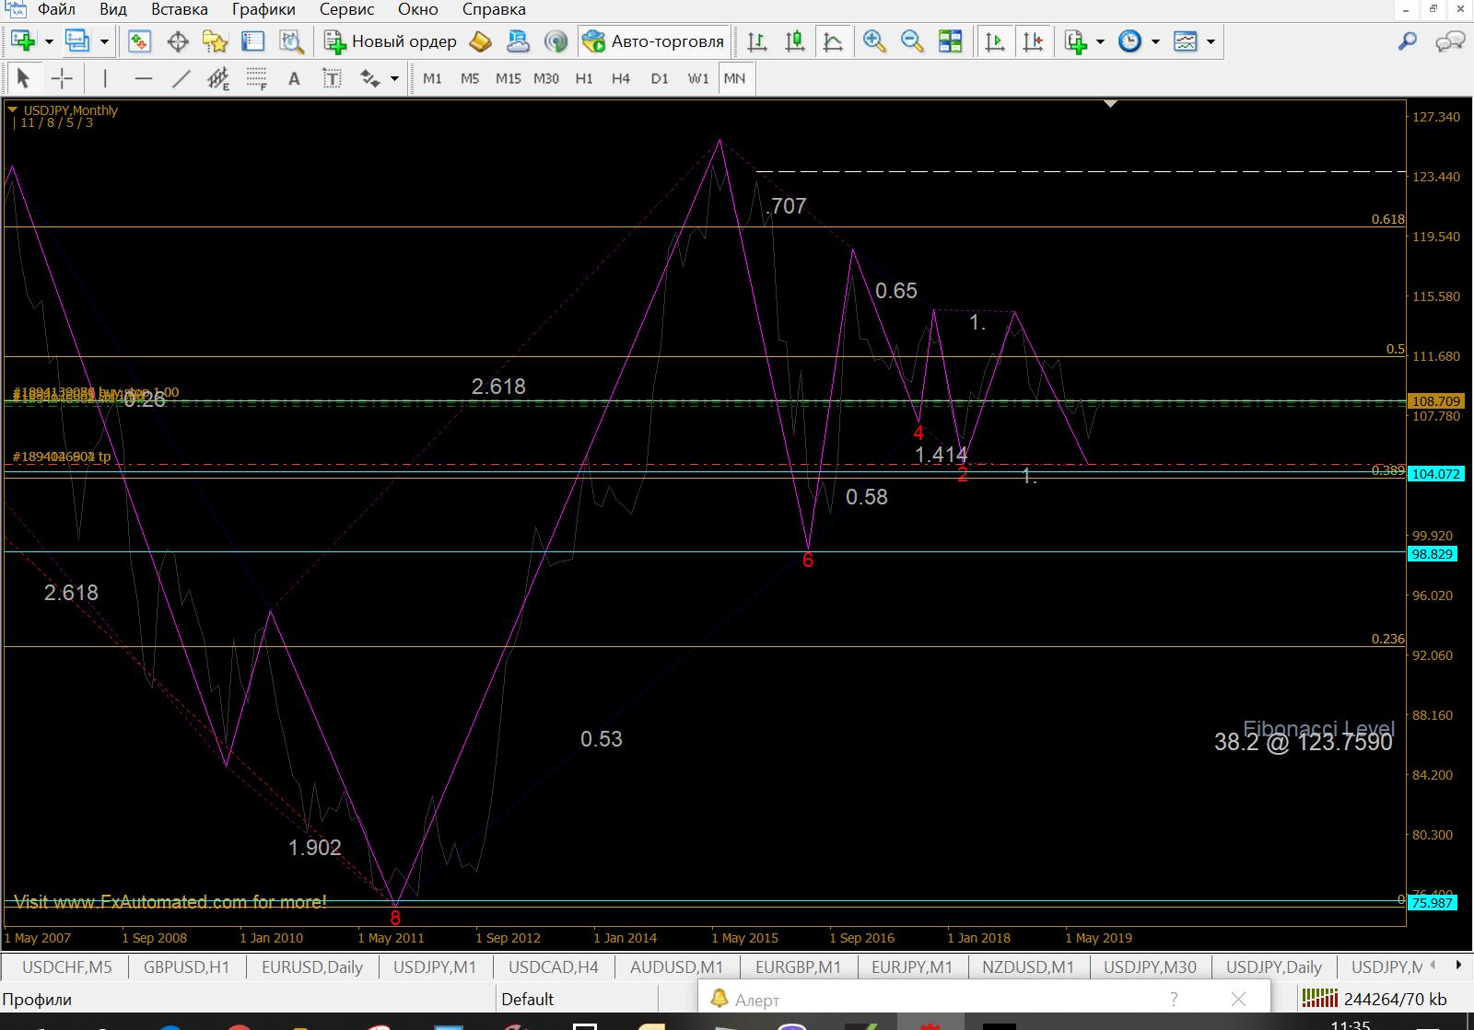Select the H4 timeframe button
Image resolution: width=1474 pixels, height=1030 pixels.
pos(621,79)
